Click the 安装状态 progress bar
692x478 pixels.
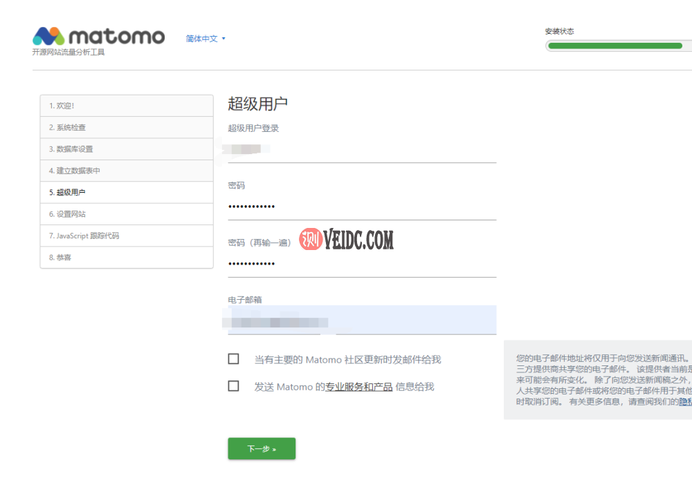coord(619,46)
